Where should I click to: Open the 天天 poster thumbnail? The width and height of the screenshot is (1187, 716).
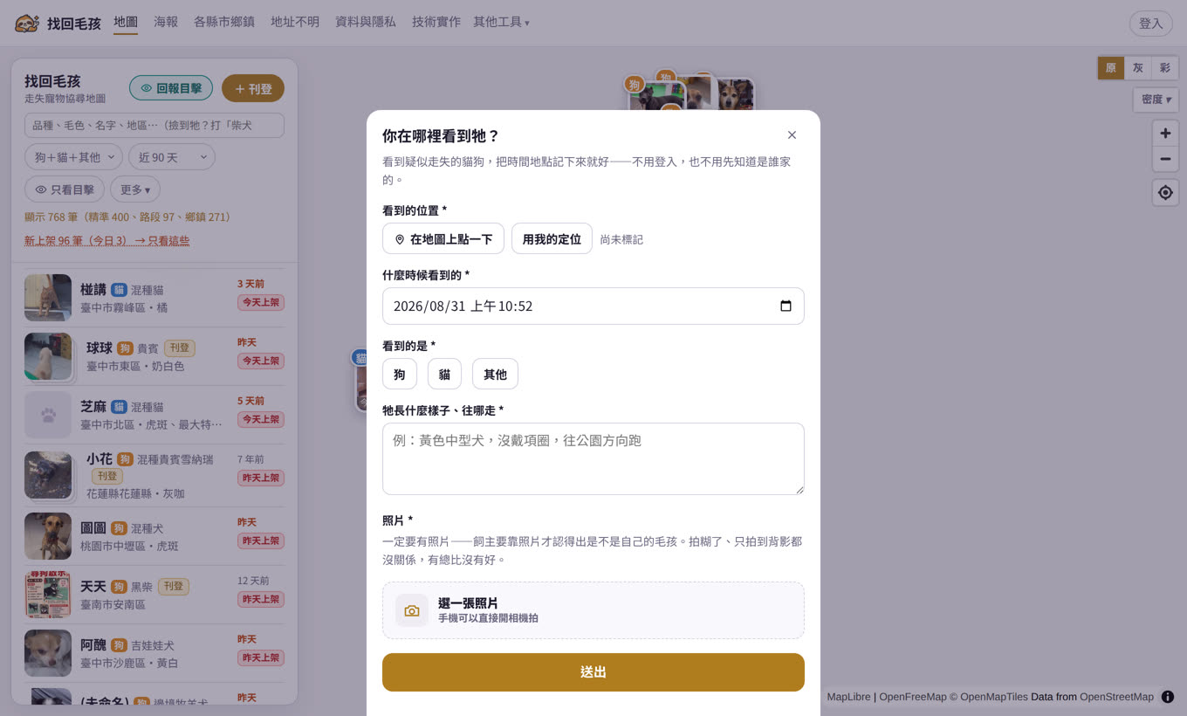[x=48, y=595]
